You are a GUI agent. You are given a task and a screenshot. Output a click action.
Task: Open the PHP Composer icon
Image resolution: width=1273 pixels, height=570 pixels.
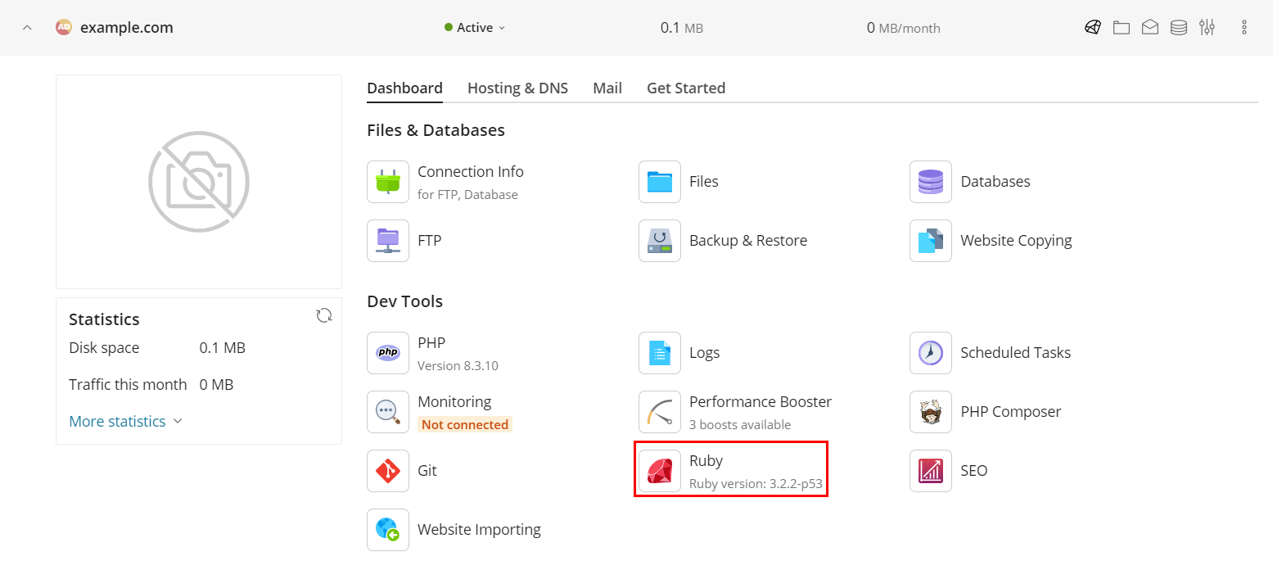tap(931, 412)
